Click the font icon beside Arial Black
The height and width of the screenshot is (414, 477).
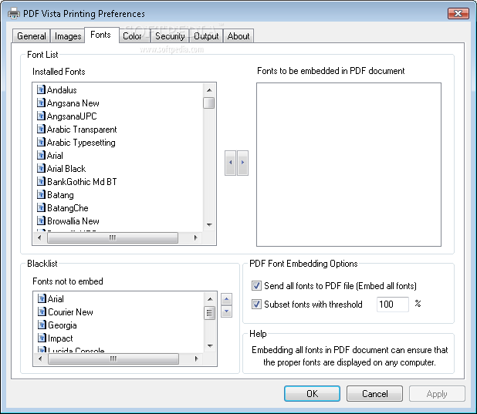(41, 168)
